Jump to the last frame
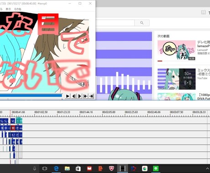This screenshot has height=173, width=210. click(91, 96)
